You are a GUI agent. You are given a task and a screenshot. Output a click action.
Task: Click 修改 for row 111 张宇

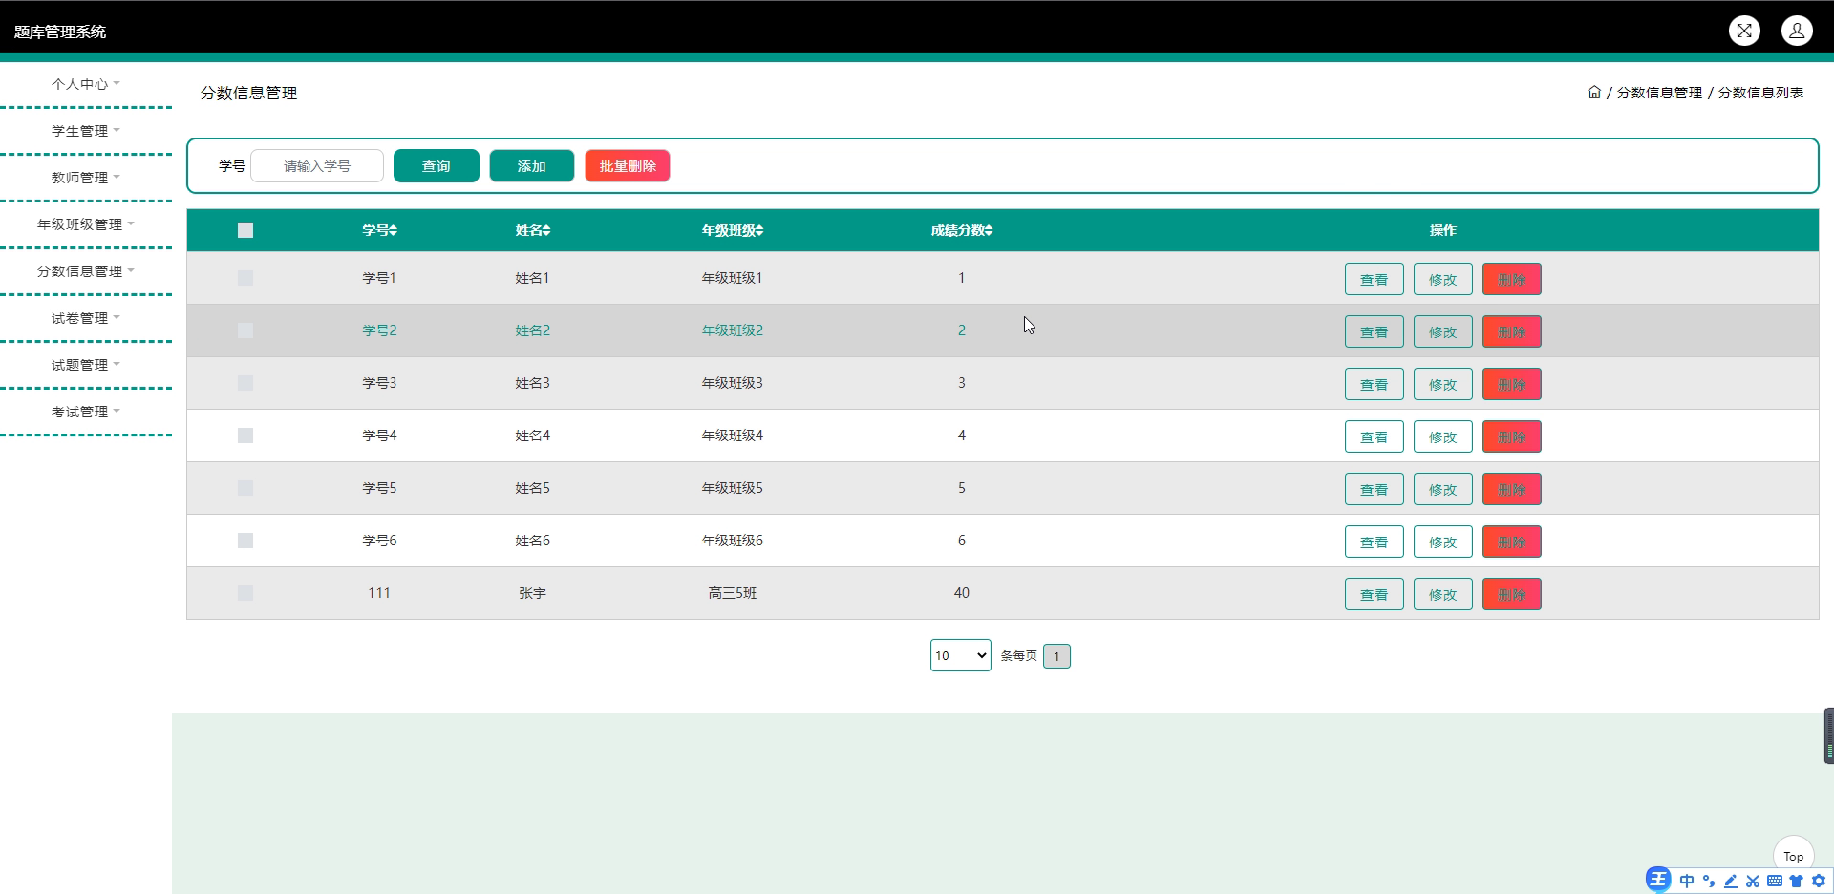[x=1443, y=594]
